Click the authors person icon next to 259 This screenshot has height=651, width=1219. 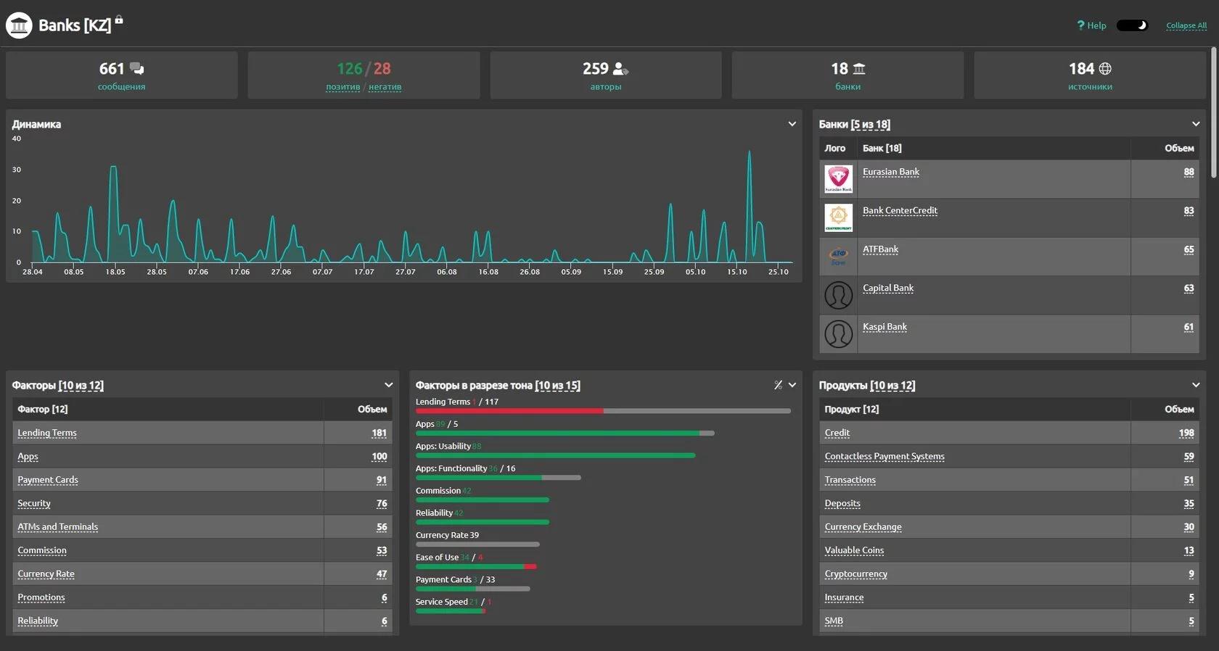click(x=620, y=69)
